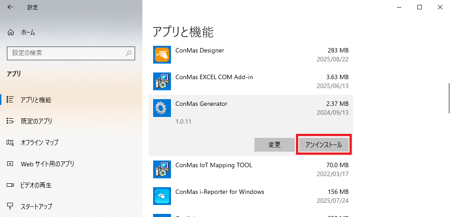This screenshot has width=450, height=217.
Task: Open Web サイト用のアプリ settings
Action: click(x=47, y=164)
